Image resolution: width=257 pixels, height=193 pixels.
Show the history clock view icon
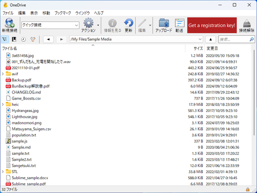23,40
